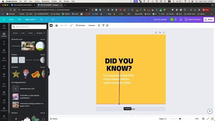This screenshot has height=121, width=215.
Task: Click the add page icon above canvas
Action: tap(164, 33)
